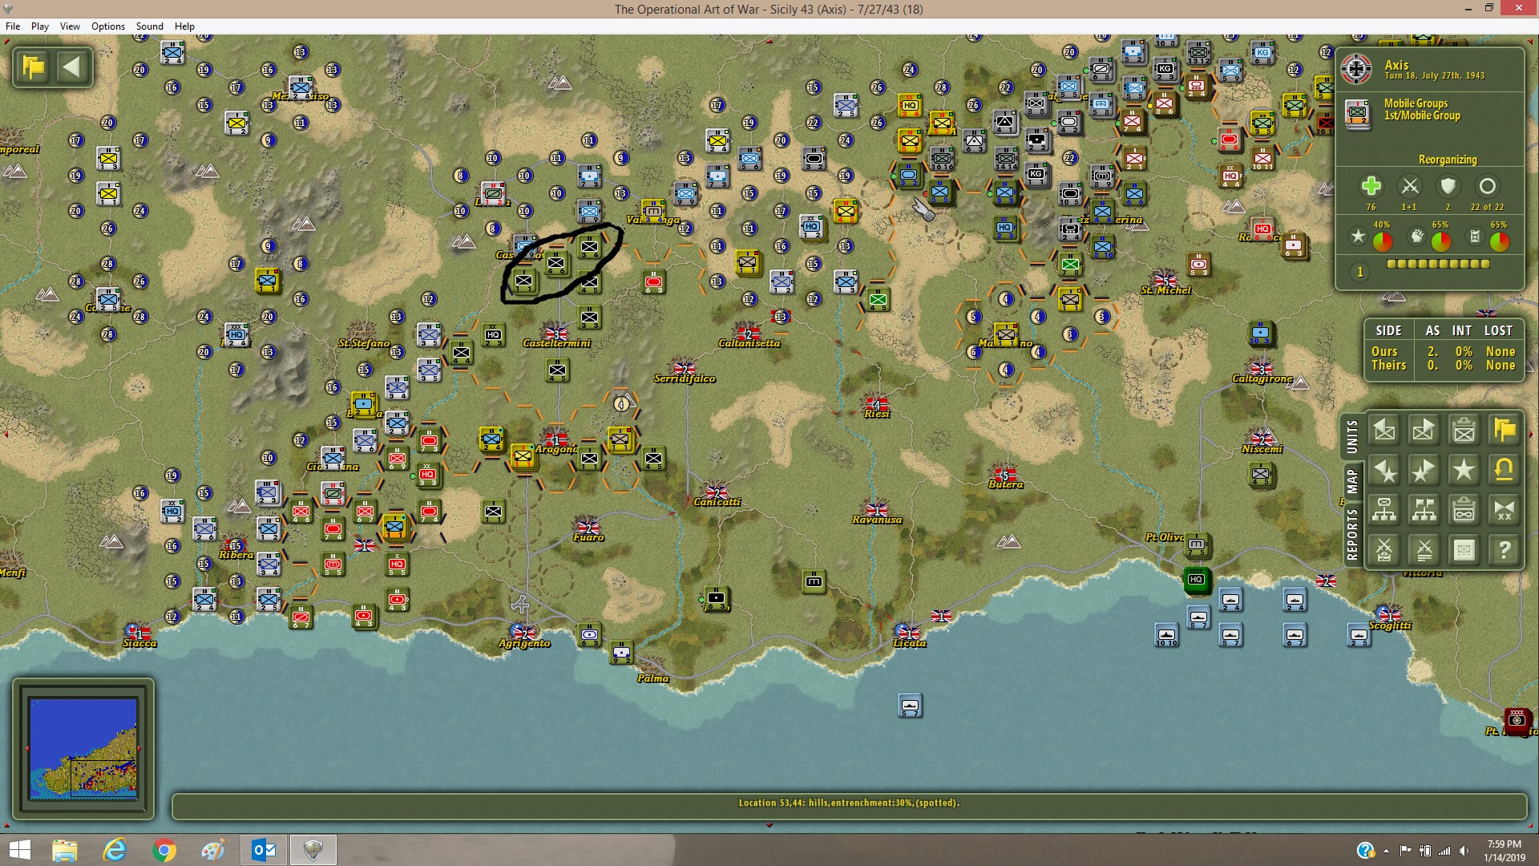Viewport: 1539px width, 866px height.
Task: Open the Help menu
Action: (x=184, y=26)
